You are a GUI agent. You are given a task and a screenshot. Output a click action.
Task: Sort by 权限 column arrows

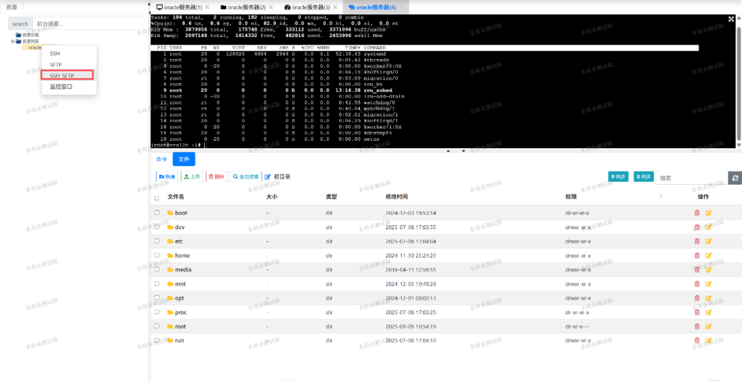pos(661,197)
